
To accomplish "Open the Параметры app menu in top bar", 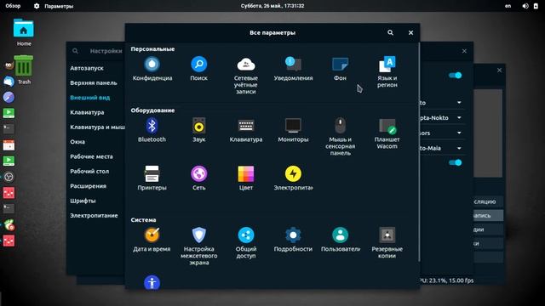I will click(54, 6).
